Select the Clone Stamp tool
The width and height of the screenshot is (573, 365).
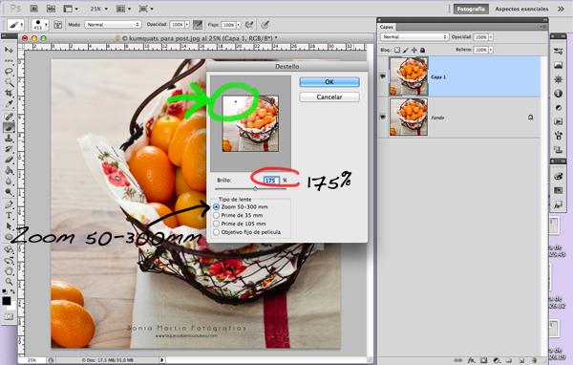(x=9, y=139)
